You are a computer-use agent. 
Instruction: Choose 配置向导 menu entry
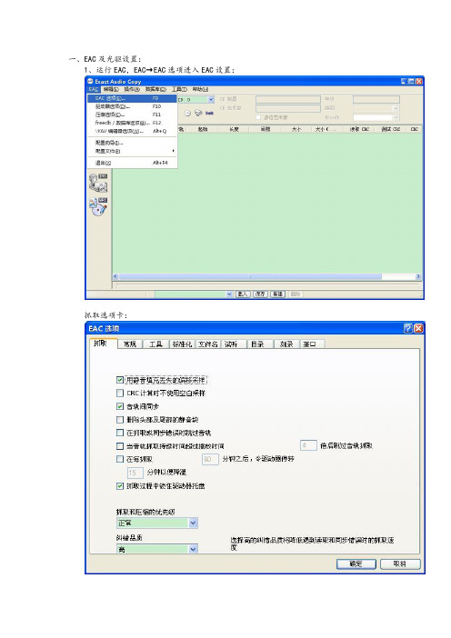click(132, 143)
